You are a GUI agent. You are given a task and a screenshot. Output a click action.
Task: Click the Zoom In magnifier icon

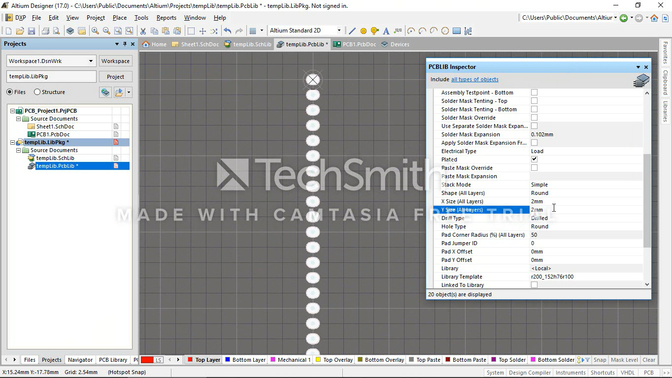click(x=95, y=31)
